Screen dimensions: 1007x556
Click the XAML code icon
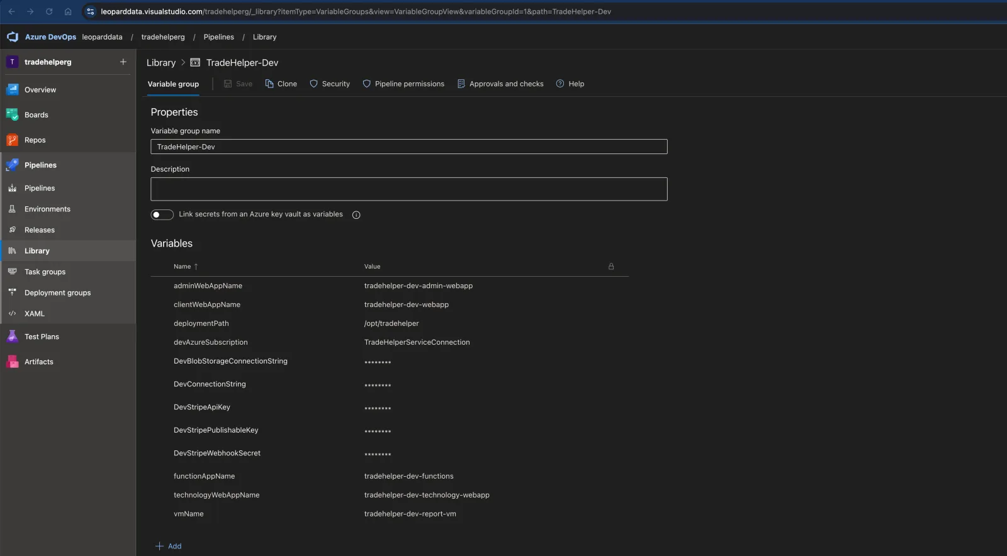12,313
